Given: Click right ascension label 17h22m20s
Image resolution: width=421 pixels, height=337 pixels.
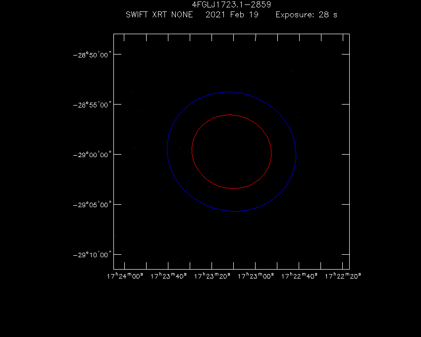Looking at the screenshot, I should pyautogui.click(x=343, y=276).
